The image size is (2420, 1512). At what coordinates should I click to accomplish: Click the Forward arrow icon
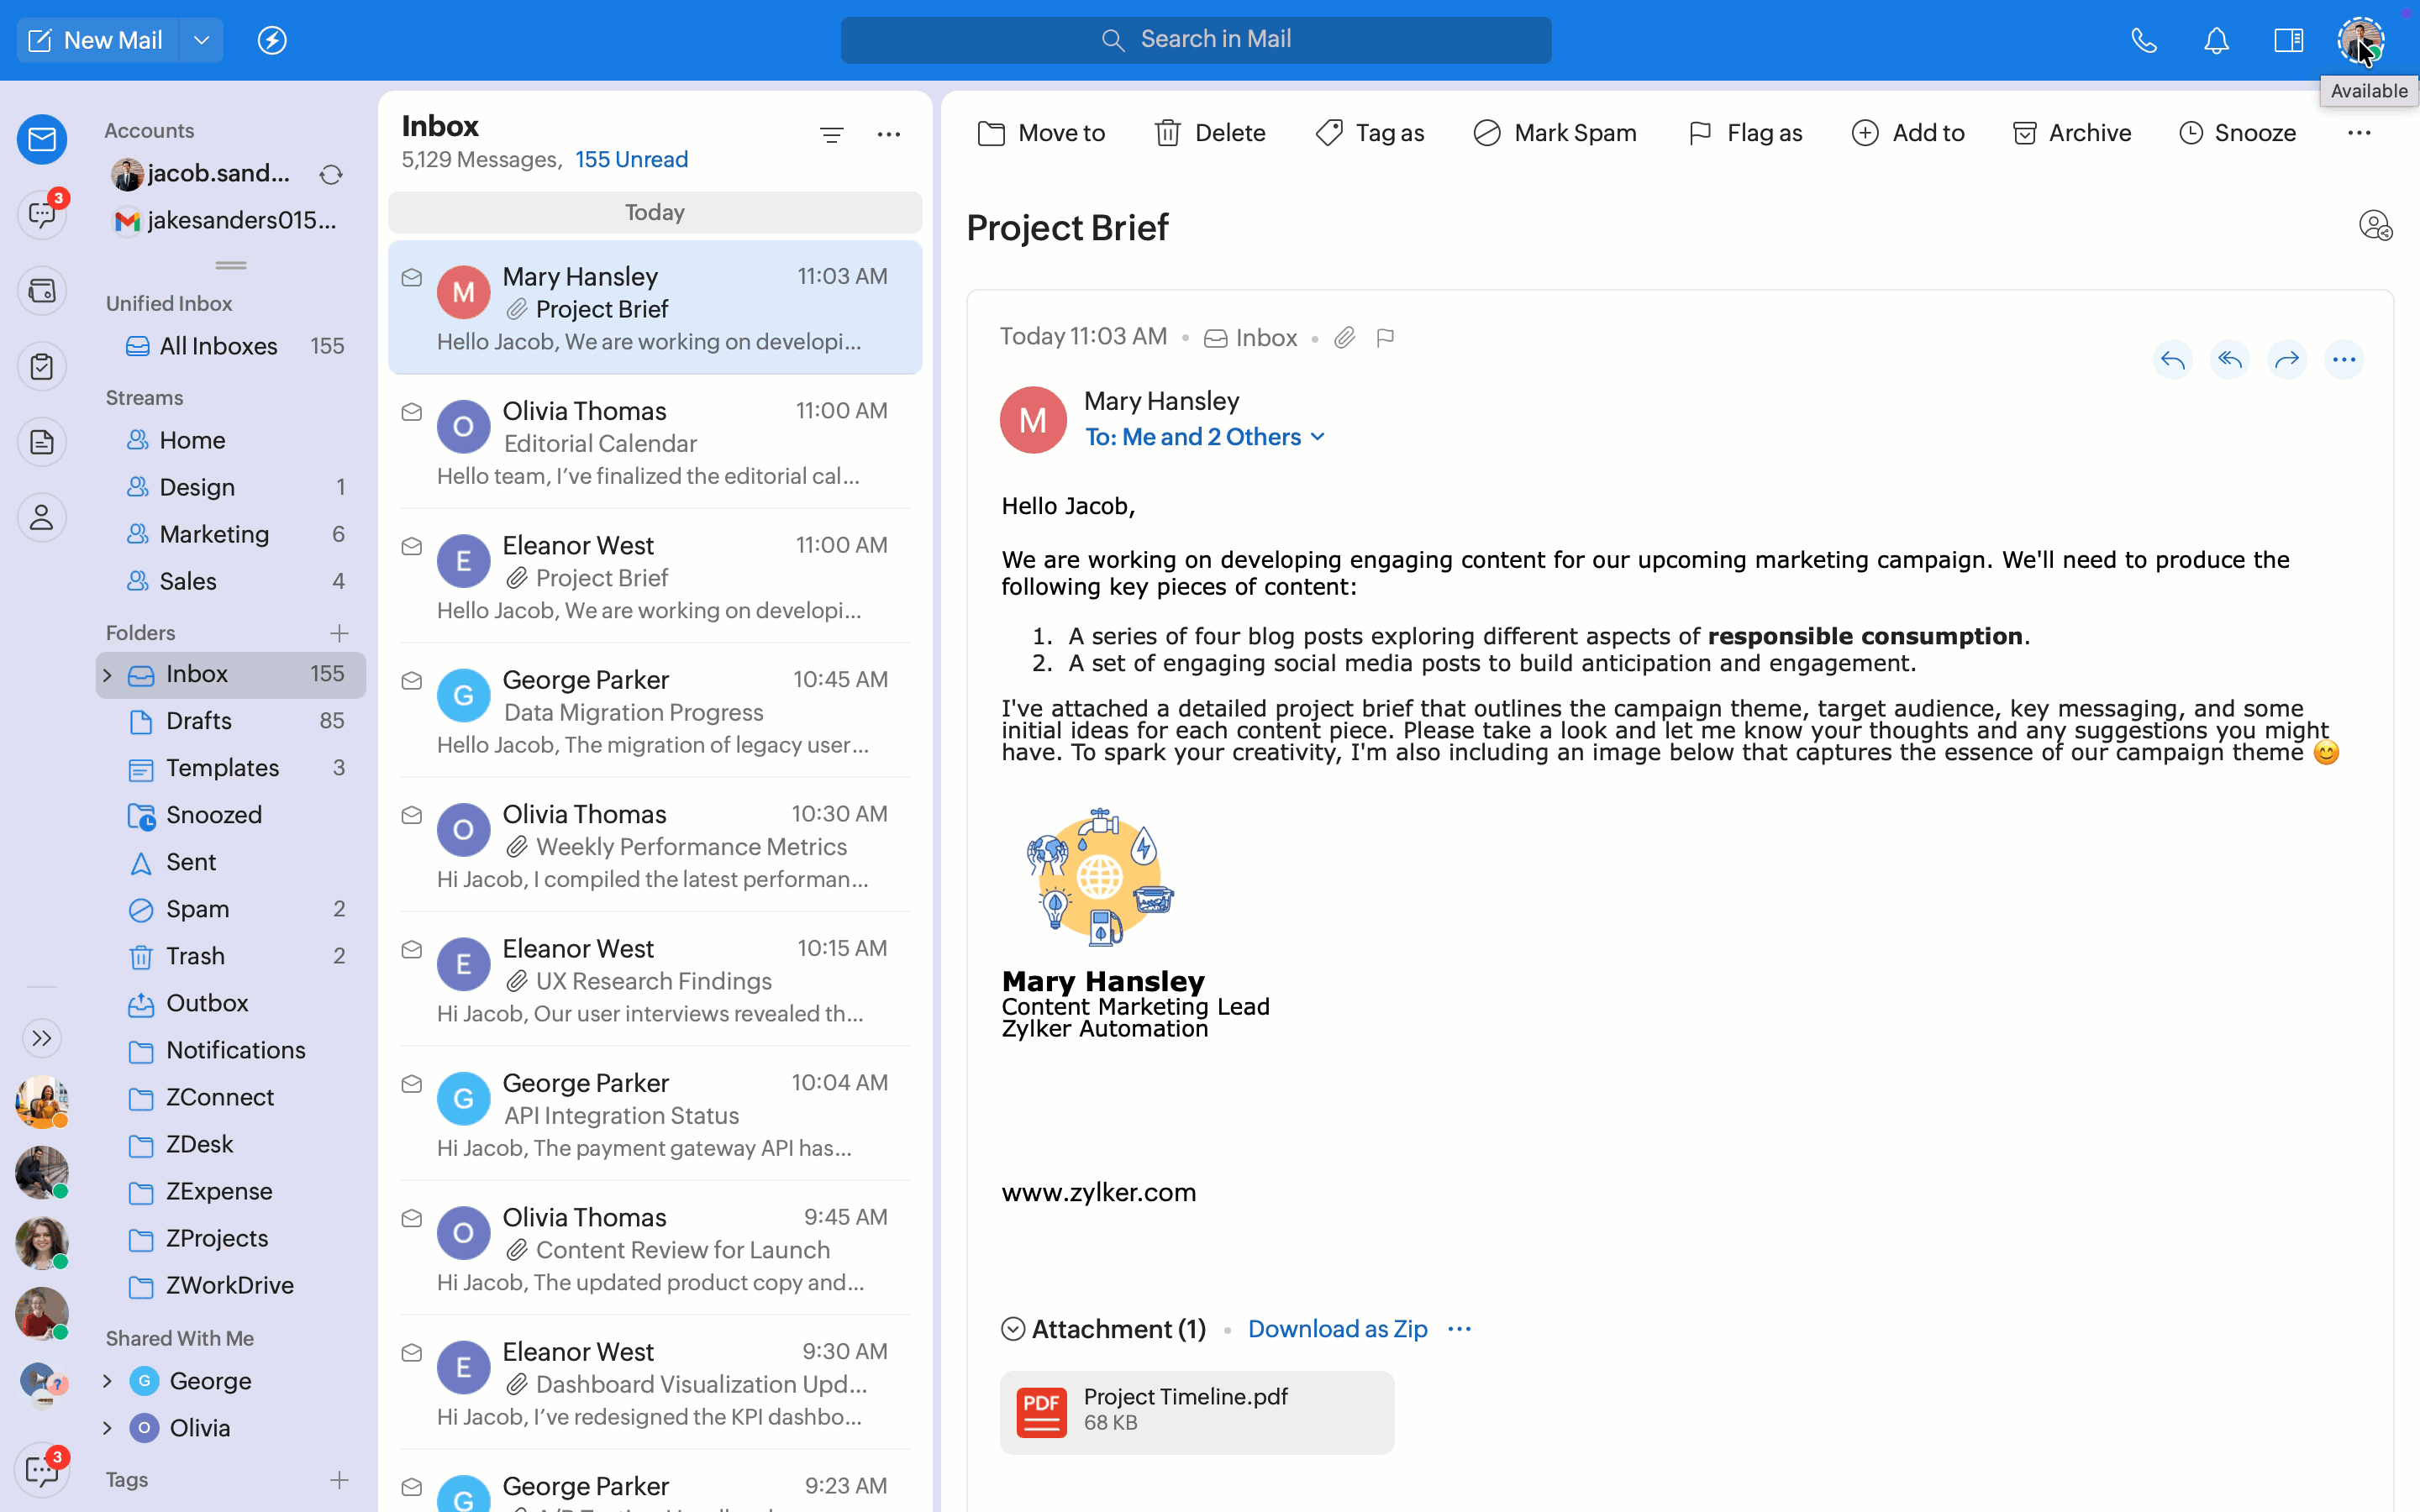[2286, 360]
